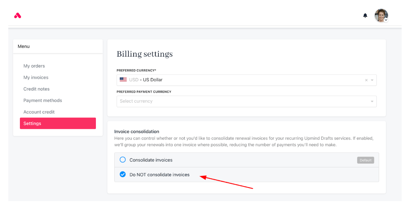Select the Settings menu item
Viewport: 415px width, 206px height.
coord(58,123)
